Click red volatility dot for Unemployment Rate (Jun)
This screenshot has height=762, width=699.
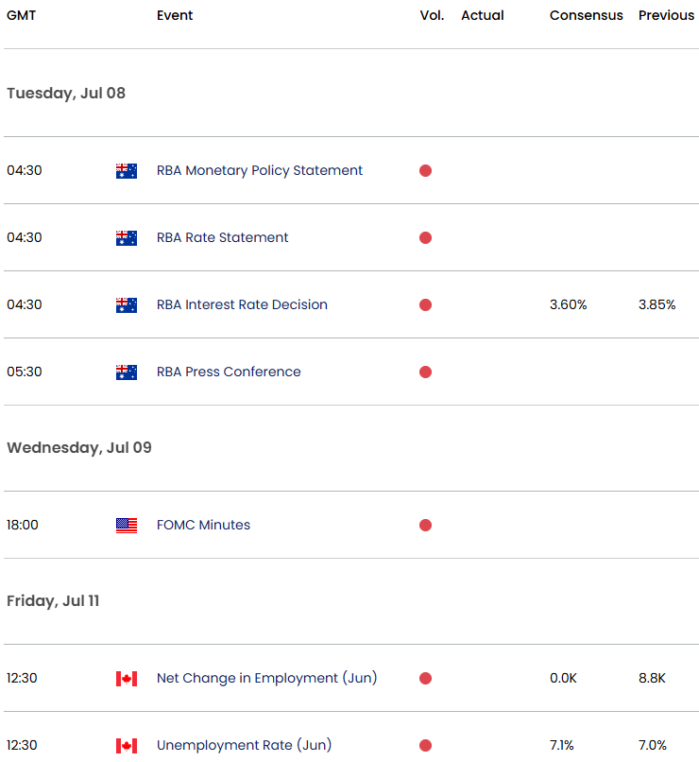coord(425,746)
